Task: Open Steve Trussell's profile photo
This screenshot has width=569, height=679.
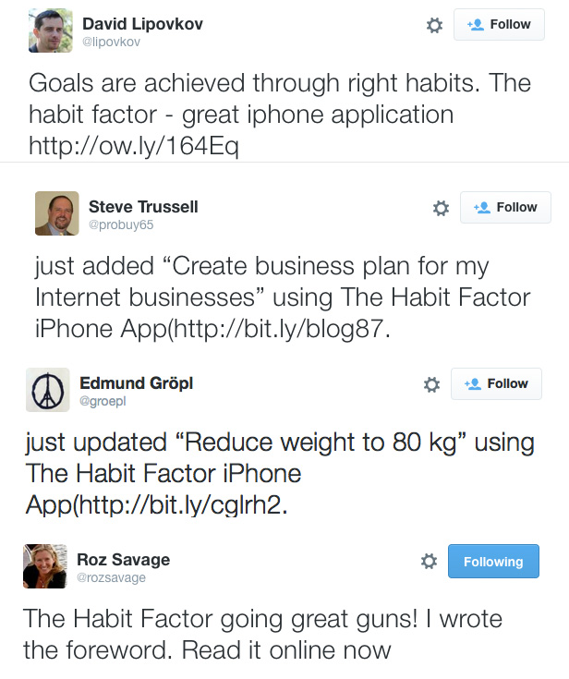Action: click(x=56, y=213)
